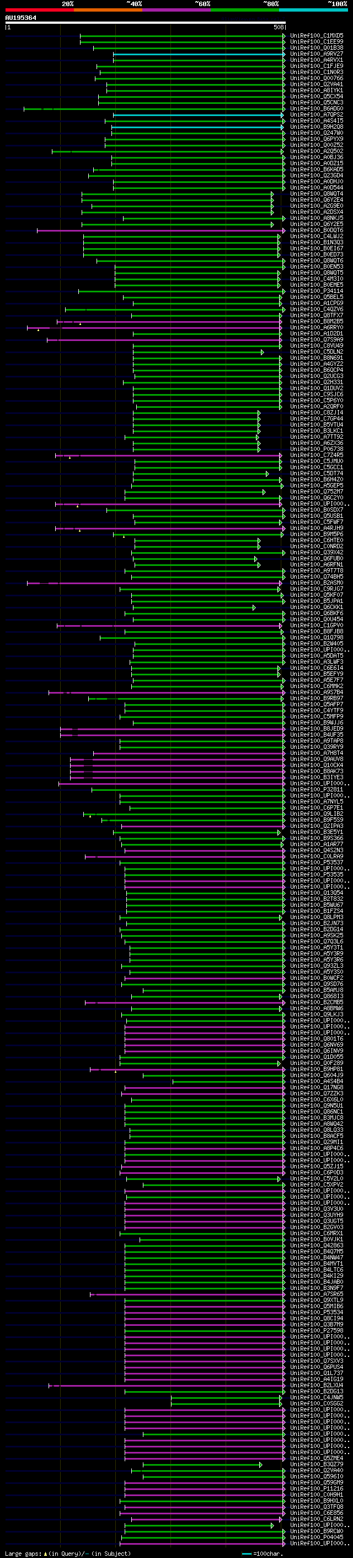353x1558 pixels.
Task: Click the orange ~40% identity legend segment
Action: point(108,10)
